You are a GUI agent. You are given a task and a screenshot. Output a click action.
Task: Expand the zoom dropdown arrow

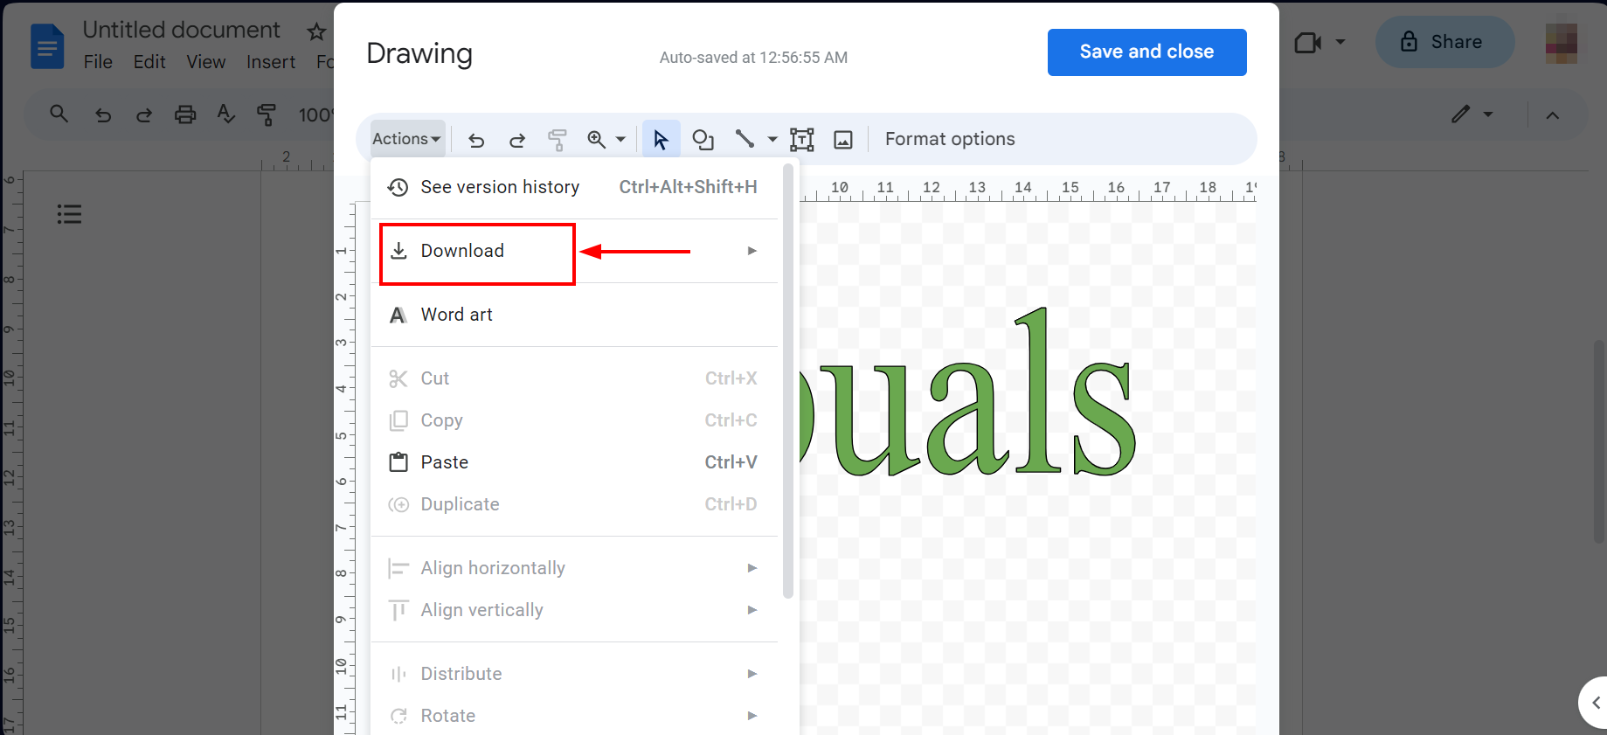[x=620, y=139]
